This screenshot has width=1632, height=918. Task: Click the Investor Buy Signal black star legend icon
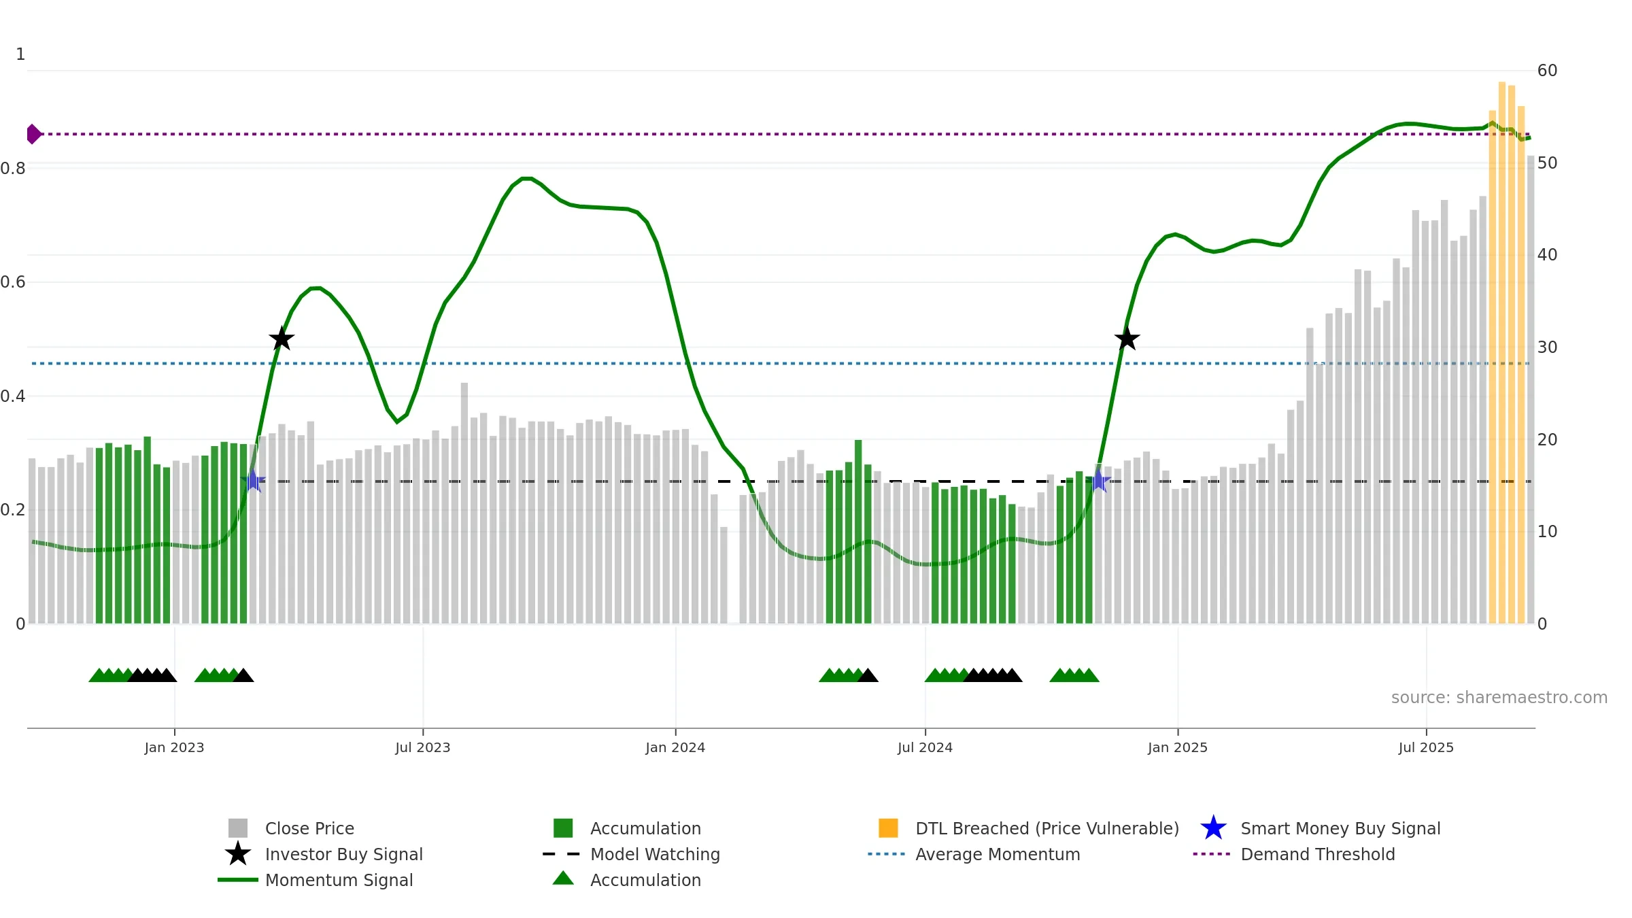(x=238, y=853)
